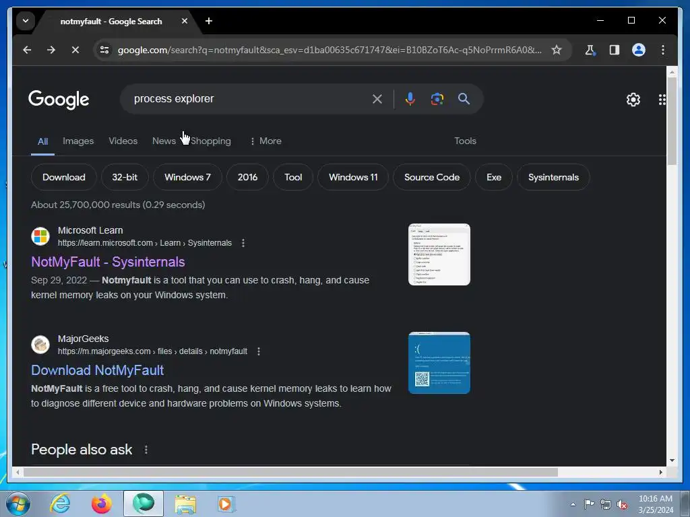Viewport: 690px width, 517px height.
Task: Go back to the previous page
Action: click(27, 50)
